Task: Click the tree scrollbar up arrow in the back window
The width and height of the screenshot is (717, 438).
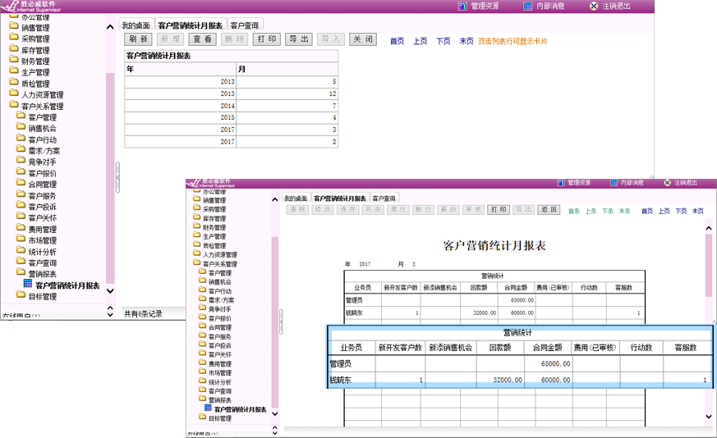Action: [x=110, y=27]
